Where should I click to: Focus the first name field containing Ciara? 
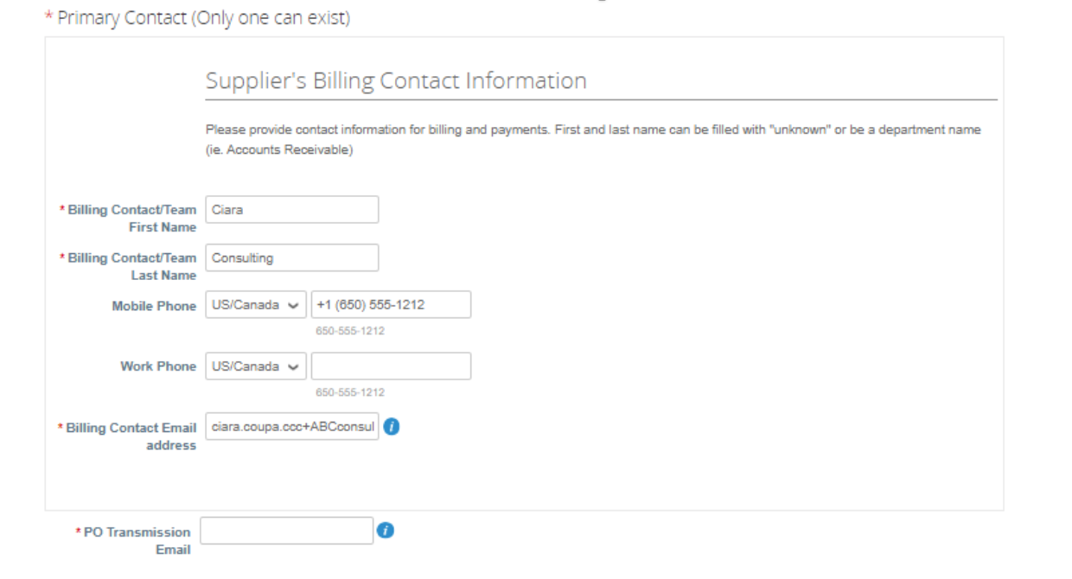291,210
